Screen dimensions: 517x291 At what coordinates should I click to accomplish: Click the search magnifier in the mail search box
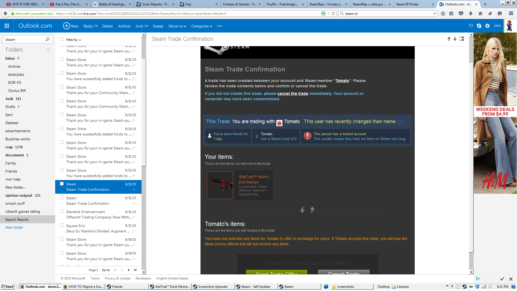click(48, 39)
